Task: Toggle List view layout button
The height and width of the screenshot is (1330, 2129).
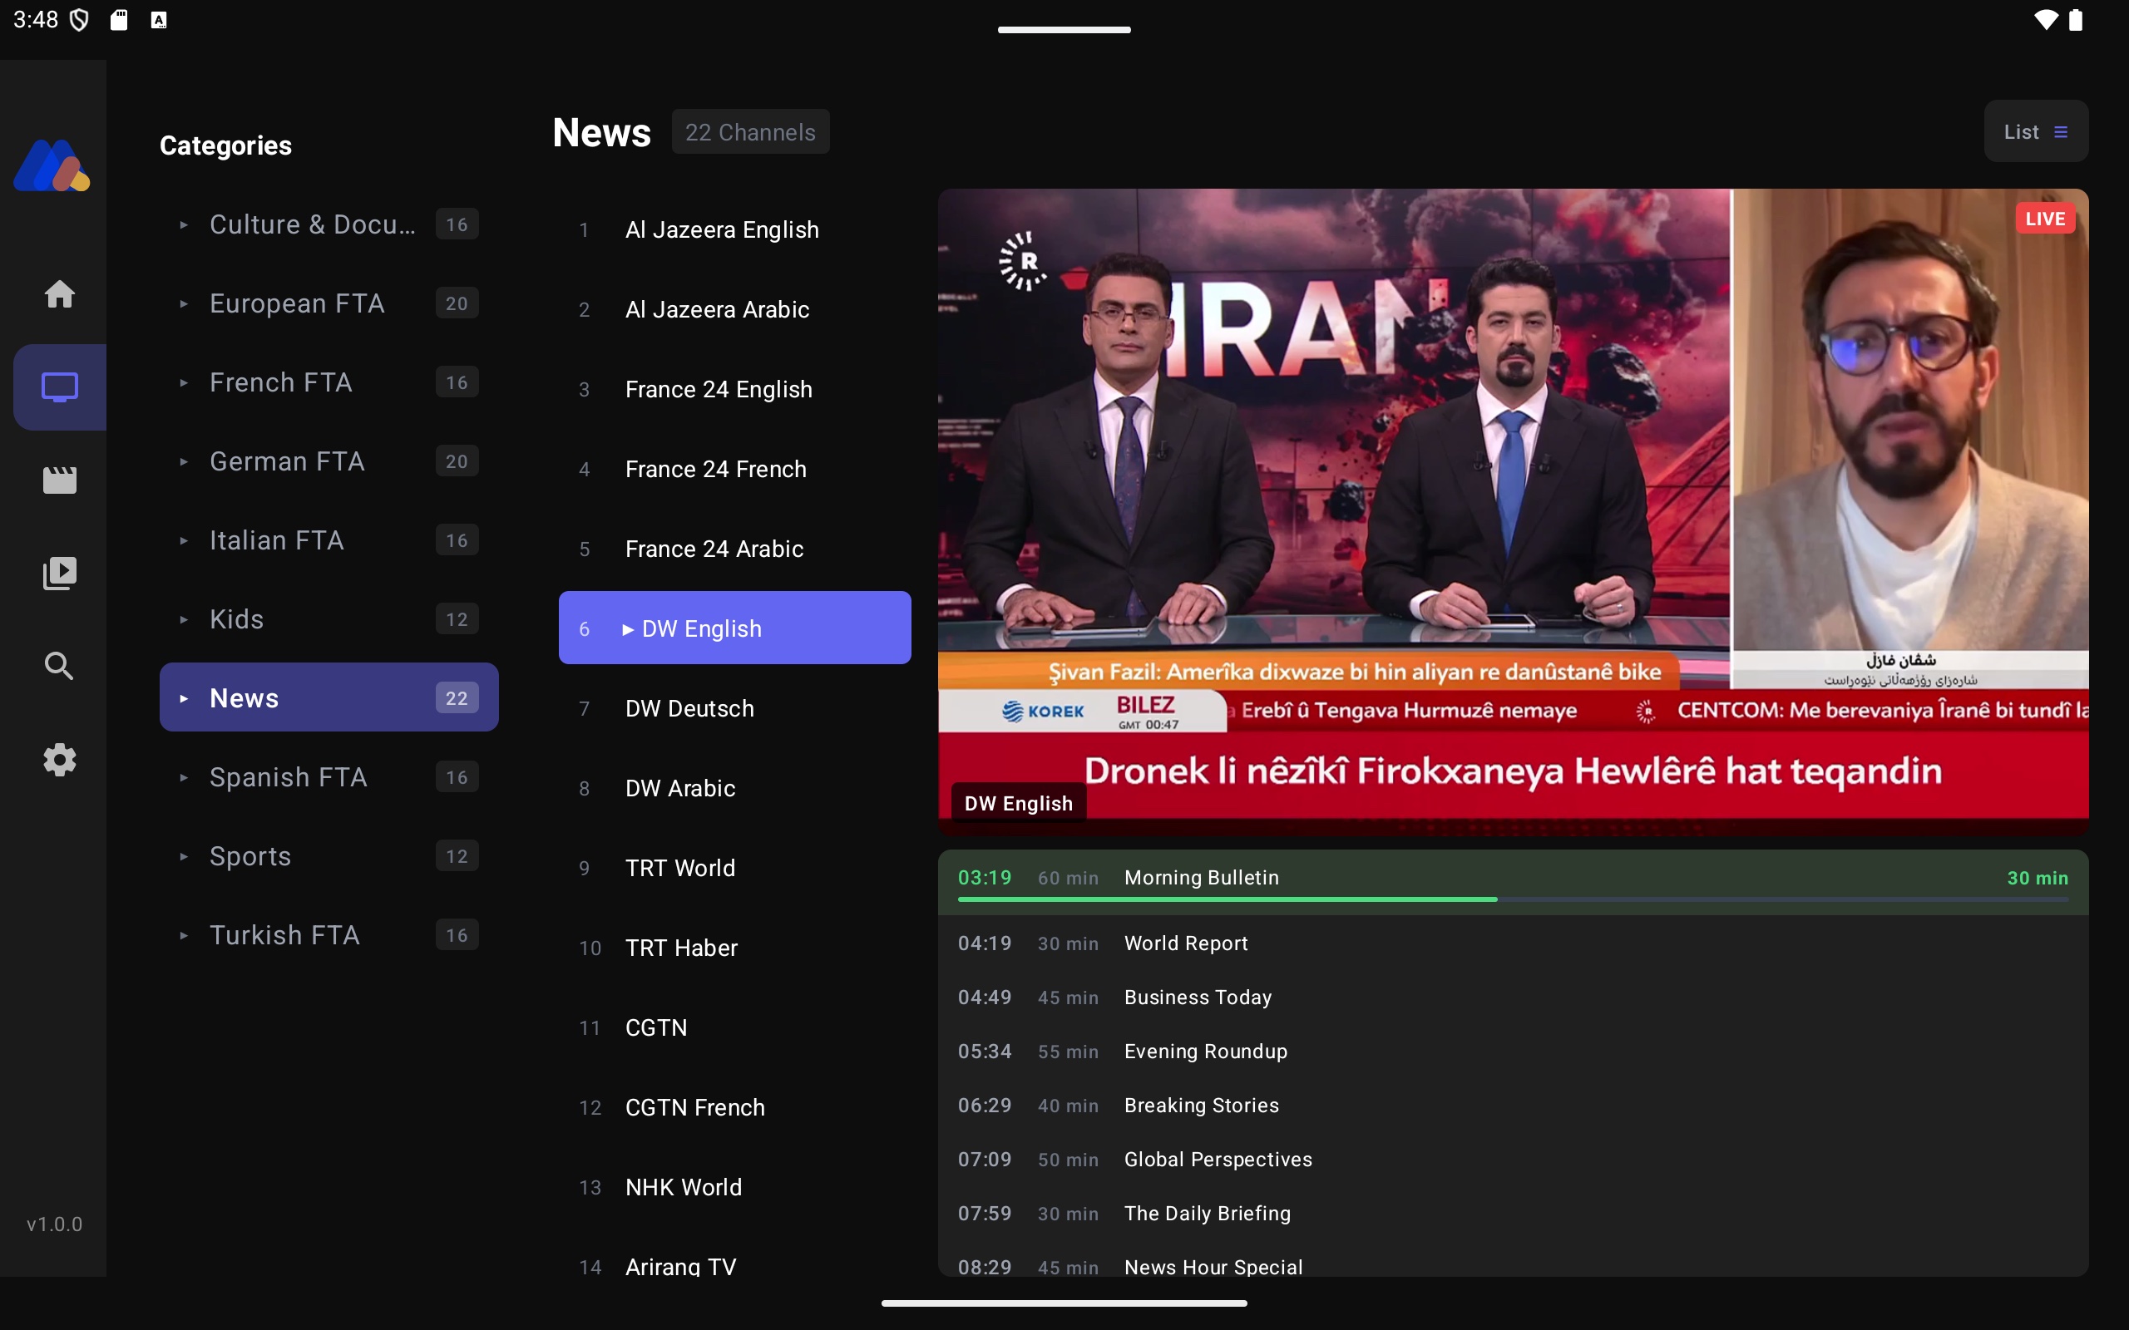Action: point(2035,131)
